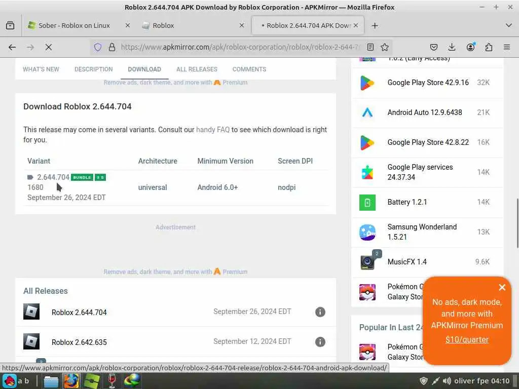This screenshot has height=389, width=519.
Task: Click Premium link below advertisement
Action: 235,272
